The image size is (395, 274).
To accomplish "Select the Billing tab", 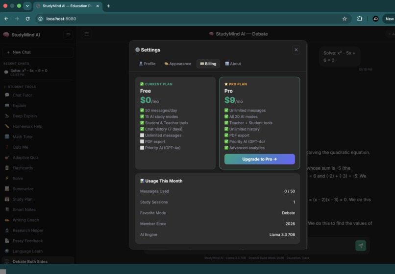I will tap(208, 64).
